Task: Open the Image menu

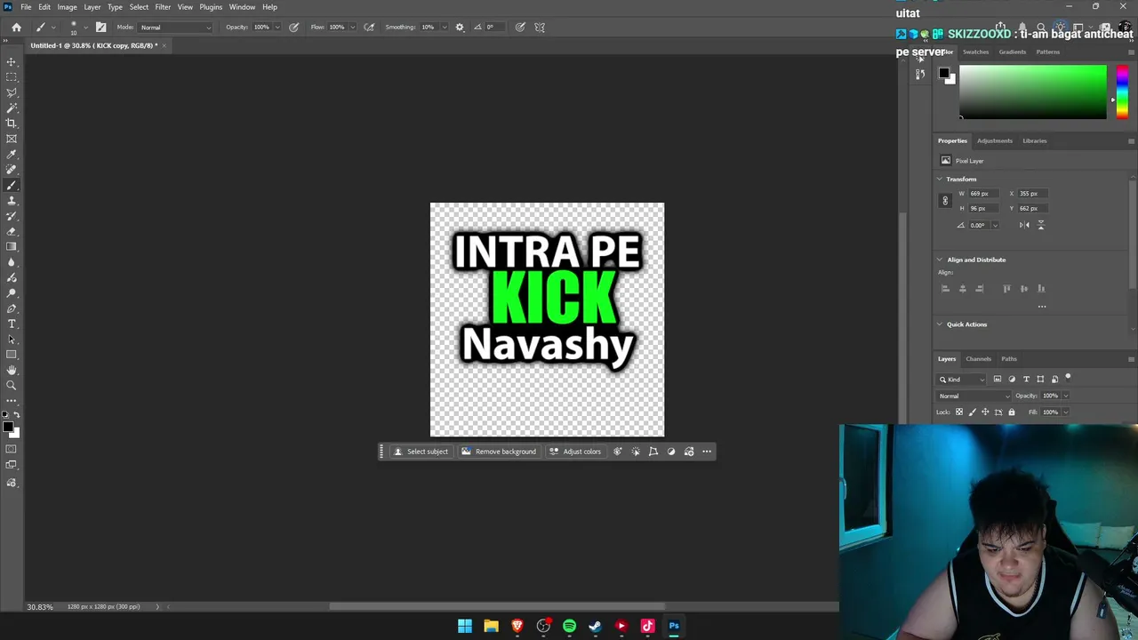Action: pyautogui.click(x=68, y=7)
